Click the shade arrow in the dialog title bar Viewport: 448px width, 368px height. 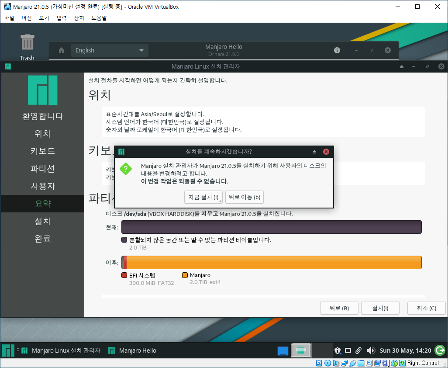pos(314,152)
